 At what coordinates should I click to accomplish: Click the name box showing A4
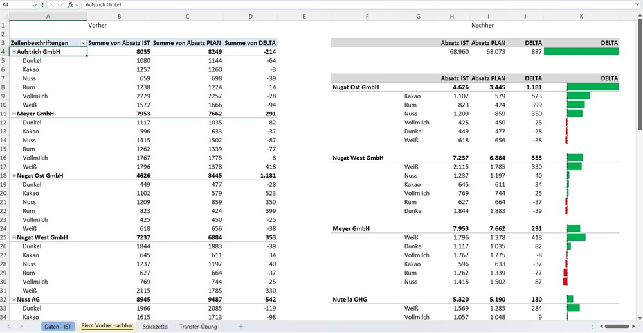tap(15, 5)
